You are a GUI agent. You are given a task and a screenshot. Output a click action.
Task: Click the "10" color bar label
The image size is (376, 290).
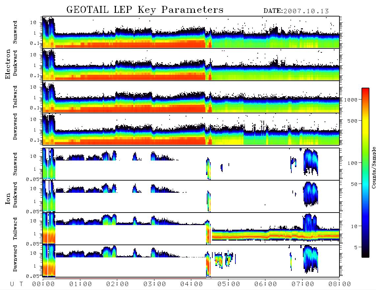point(354,226)
